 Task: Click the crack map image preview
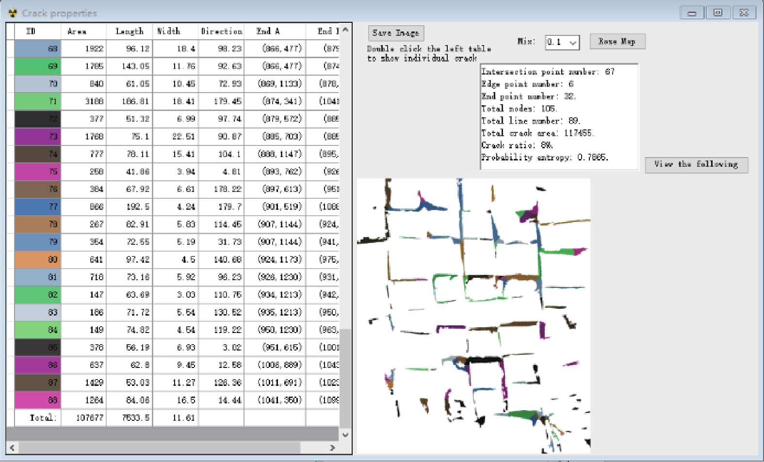(473, 316)
